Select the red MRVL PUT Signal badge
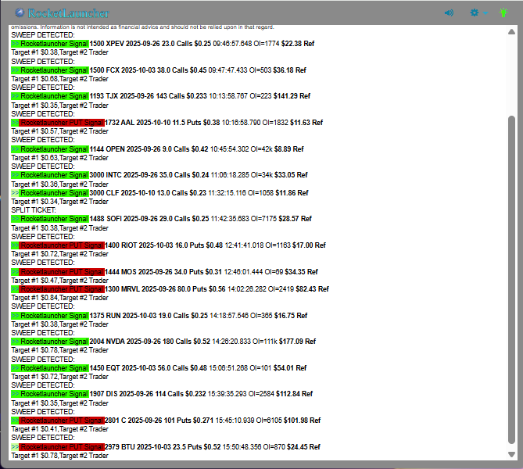The image size is (523, 469). [x=61, y=289]
